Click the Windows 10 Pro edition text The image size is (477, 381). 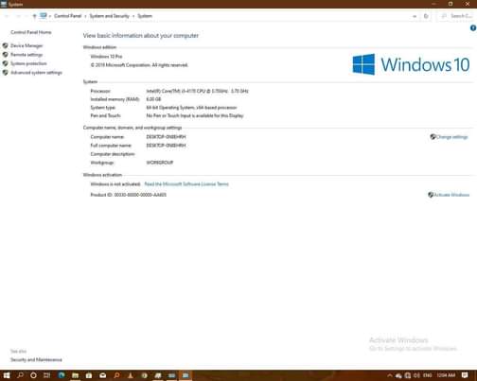coord(106,57)
